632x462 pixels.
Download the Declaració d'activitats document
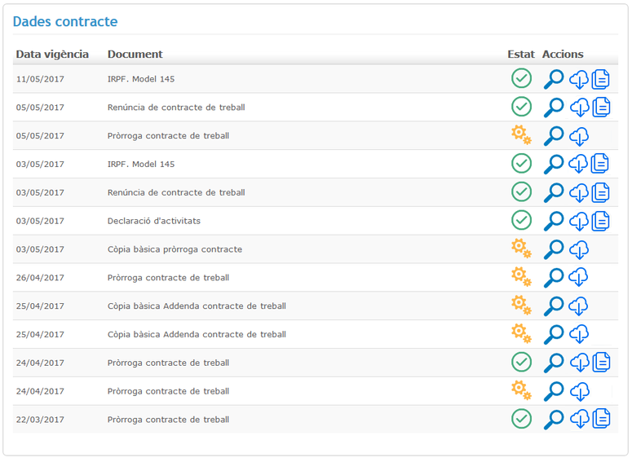(578, 221)
